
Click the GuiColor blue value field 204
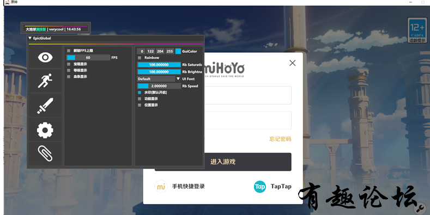click(x=160, y=51)
